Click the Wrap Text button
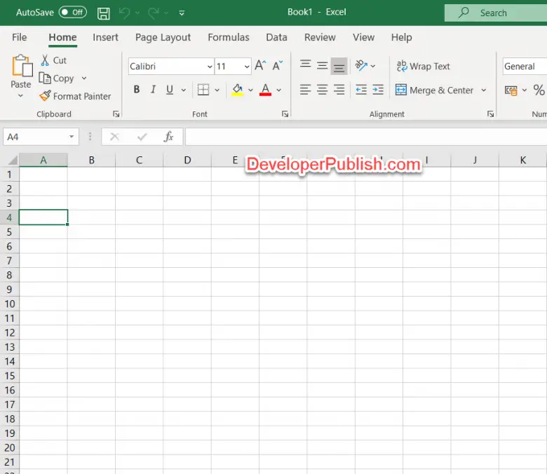The height and width of the screenshot is (474, 547). 423,66
